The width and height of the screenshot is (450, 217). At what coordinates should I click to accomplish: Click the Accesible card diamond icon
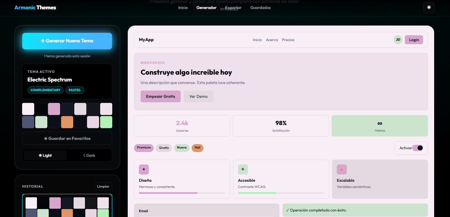coord(243,169)
